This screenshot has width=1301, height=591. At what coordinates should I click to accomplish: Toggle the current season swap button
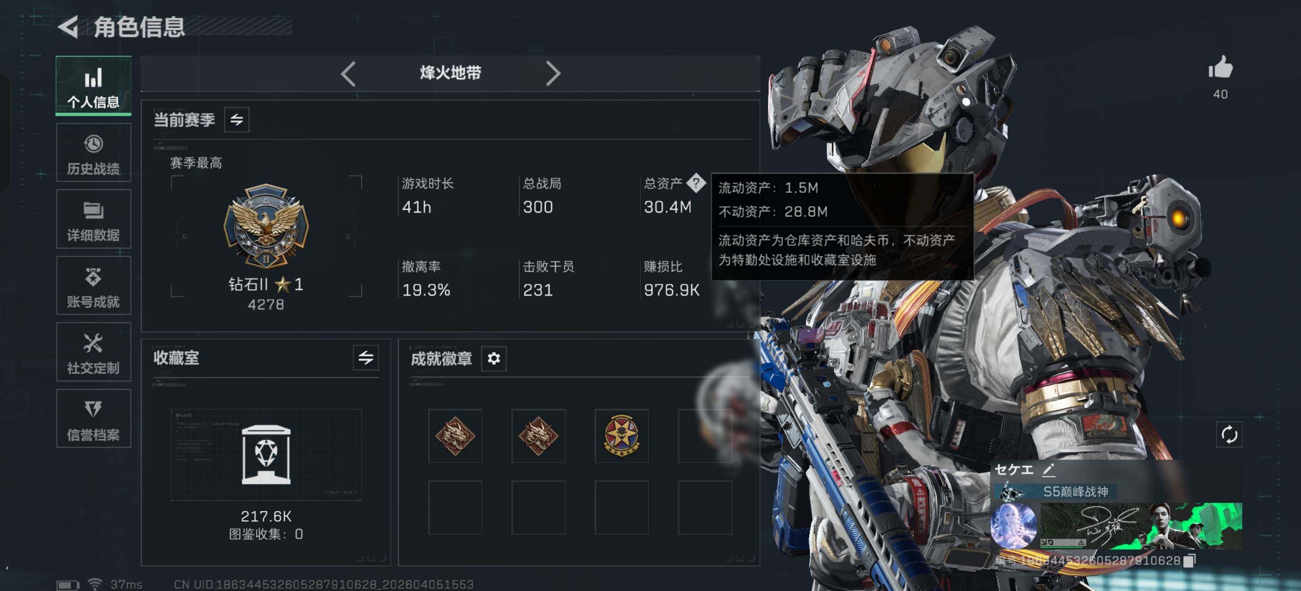(236, 120)
